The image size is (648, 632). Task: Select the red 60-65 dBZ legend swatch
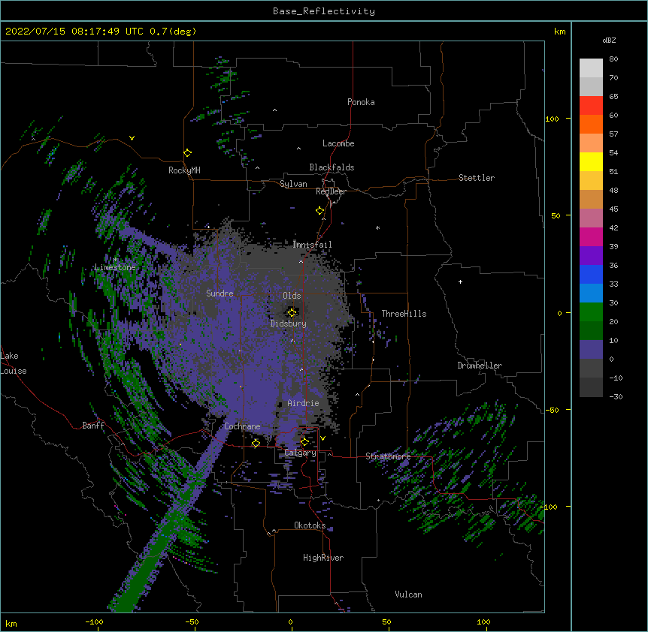click(x=591, y=106)
